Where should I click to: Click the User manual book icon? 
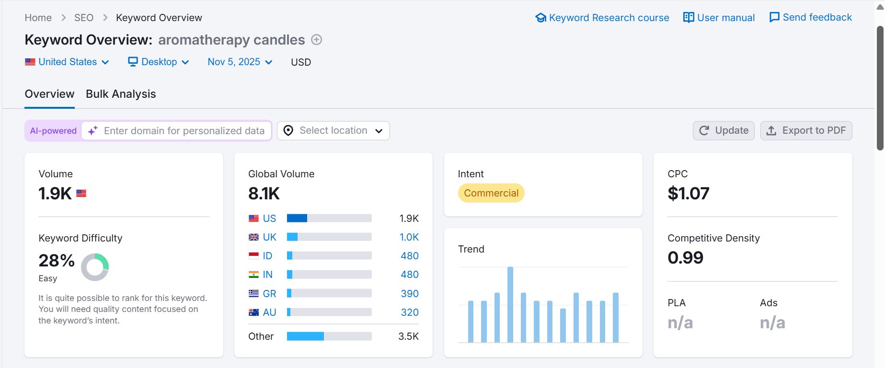pyautogui.click(x=689, y=18)
